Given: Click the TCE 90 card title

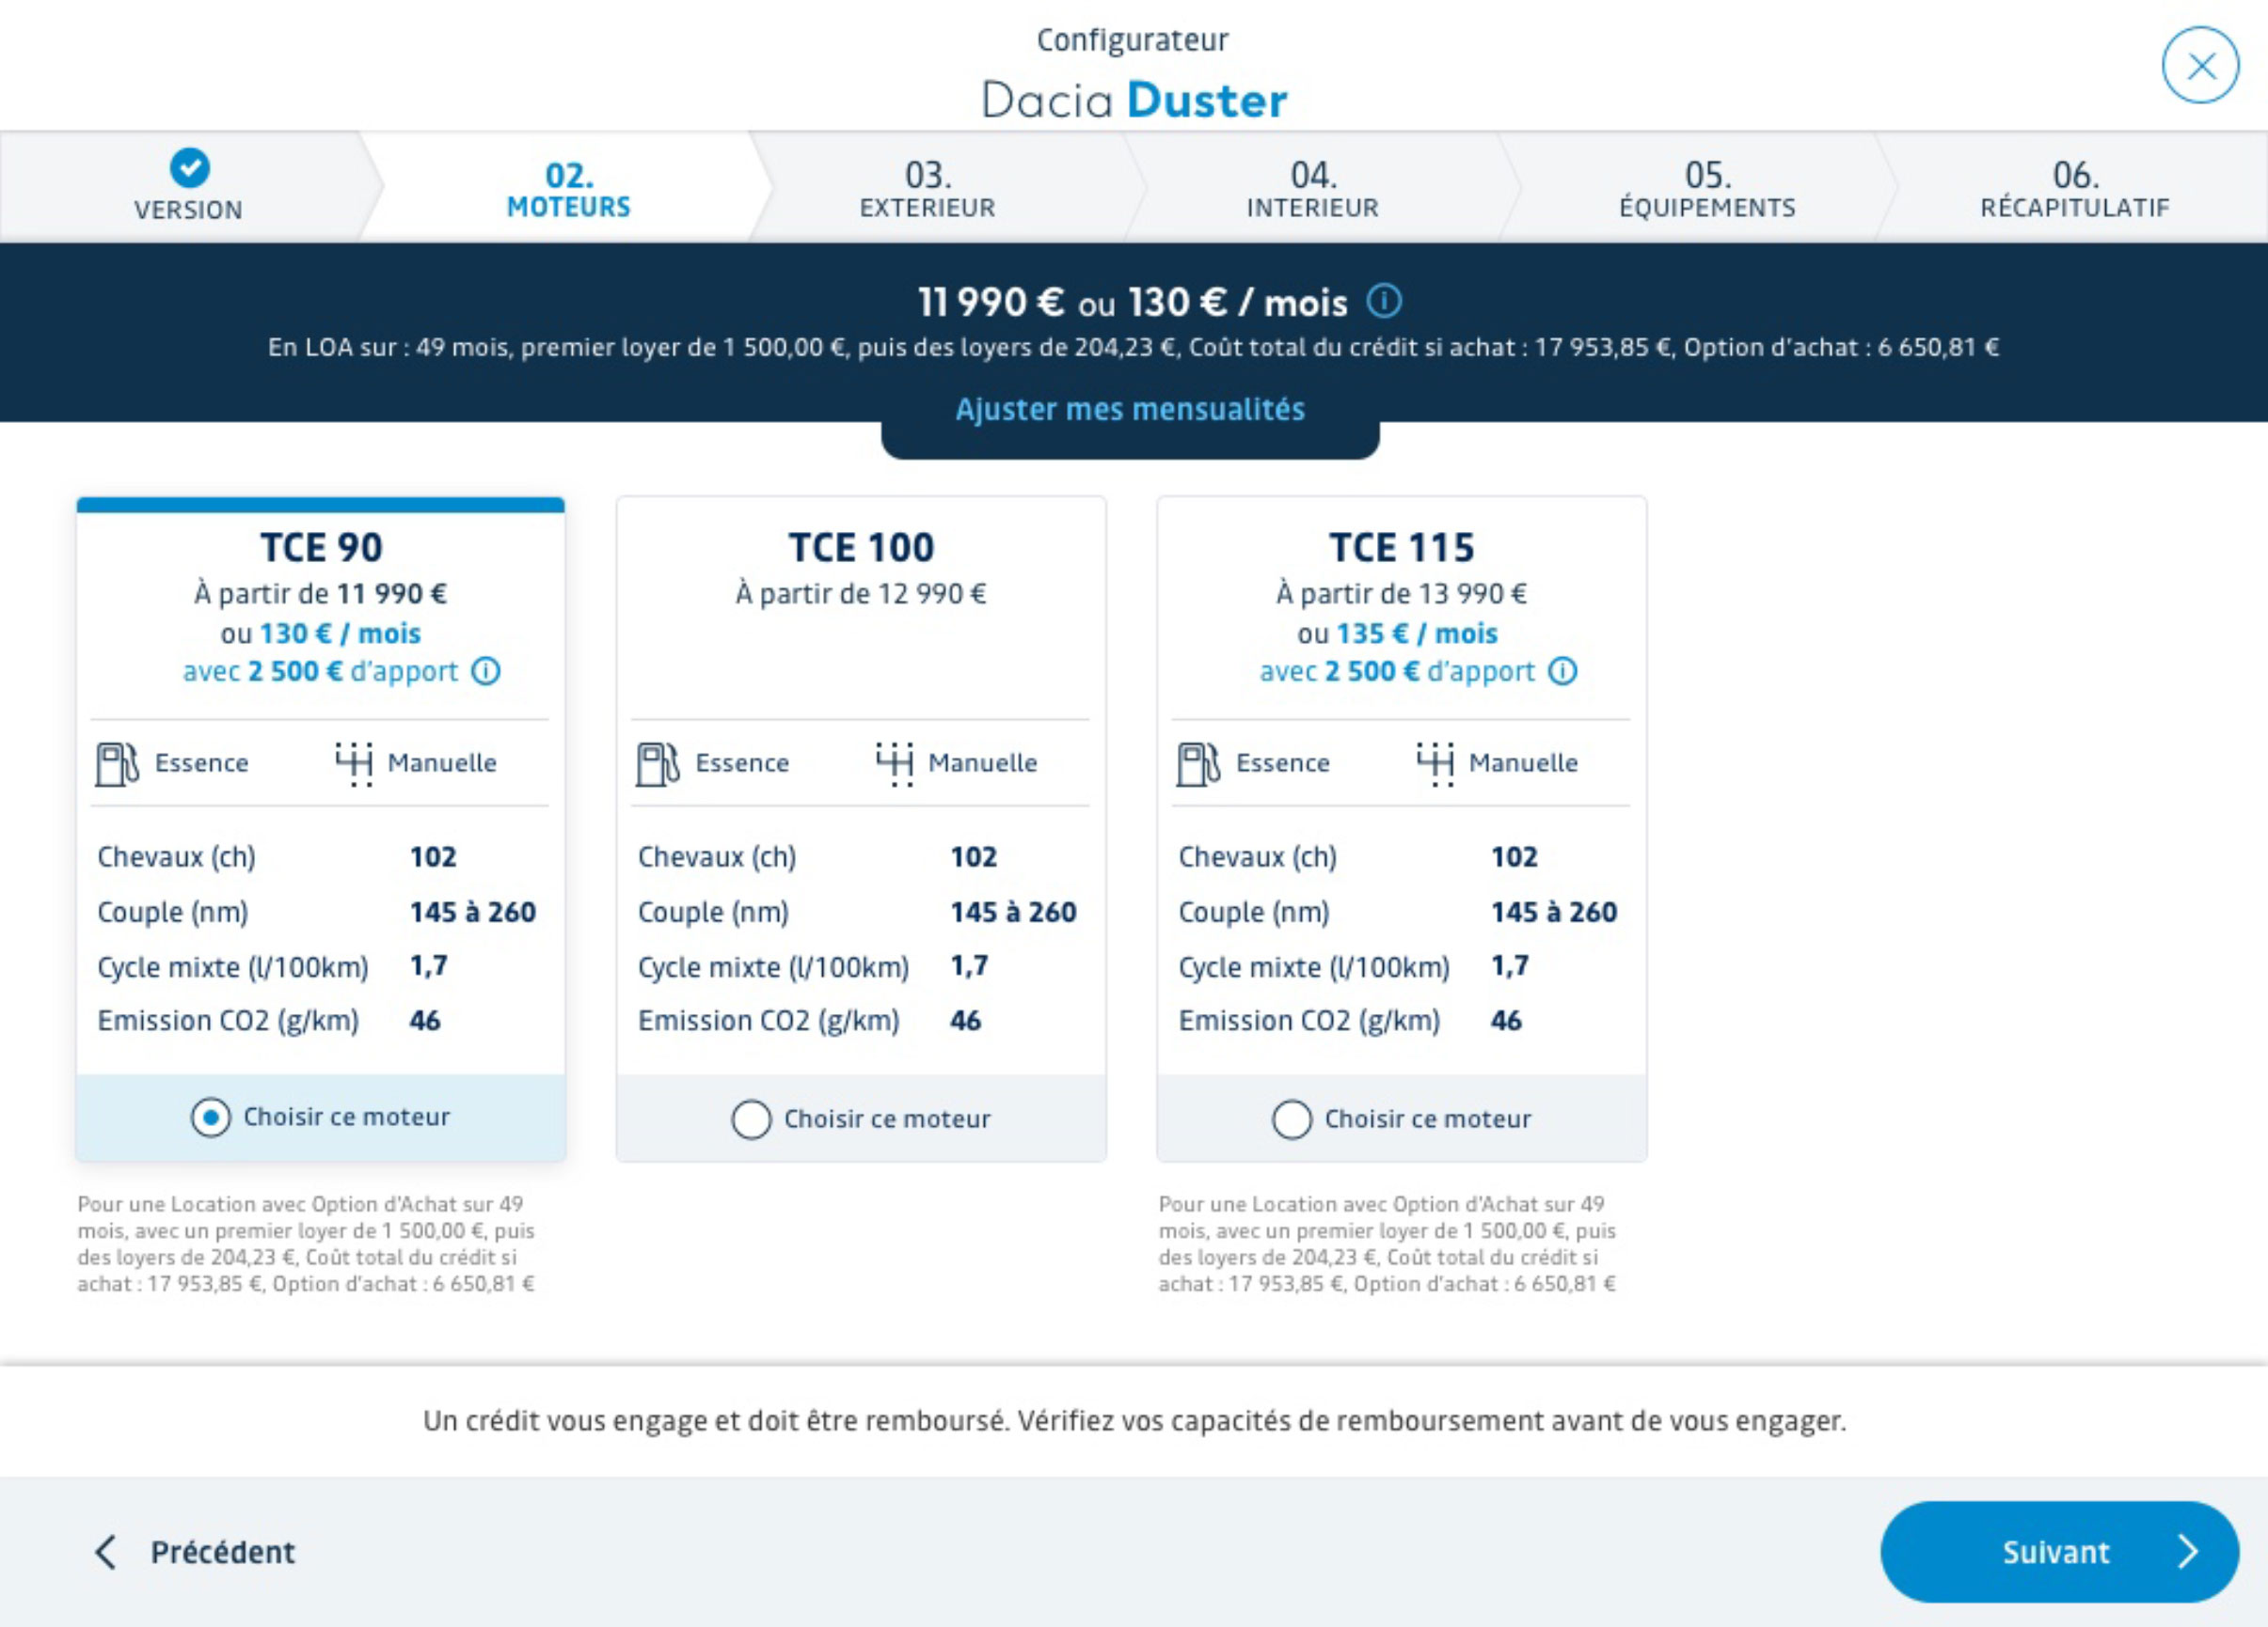Looking at the screenshot, I should [x=321, y=548].
